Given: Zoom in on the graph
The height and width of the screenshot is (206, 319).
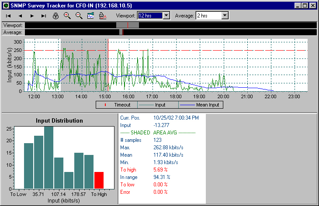Looking at the screenshot, I should pyautogui.click(x=67, y=16).
